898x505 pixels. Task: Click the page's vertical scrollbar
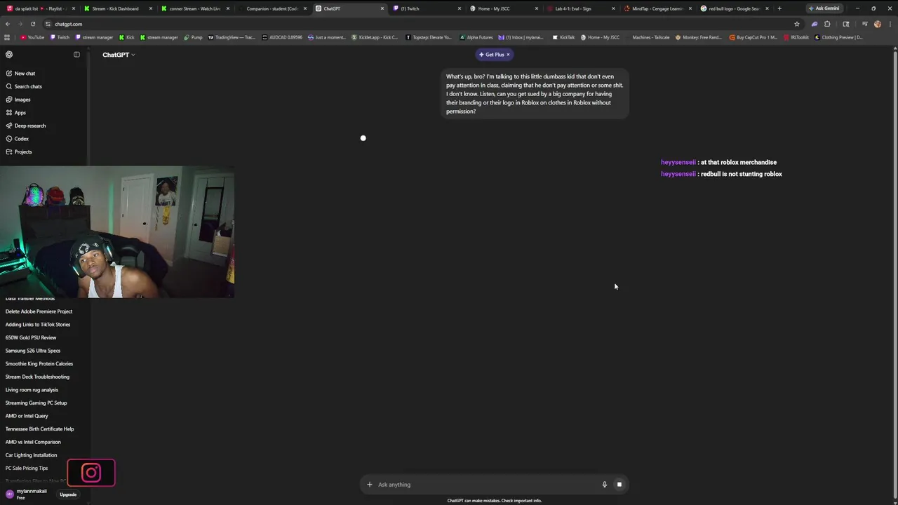[x=895, y=274]
